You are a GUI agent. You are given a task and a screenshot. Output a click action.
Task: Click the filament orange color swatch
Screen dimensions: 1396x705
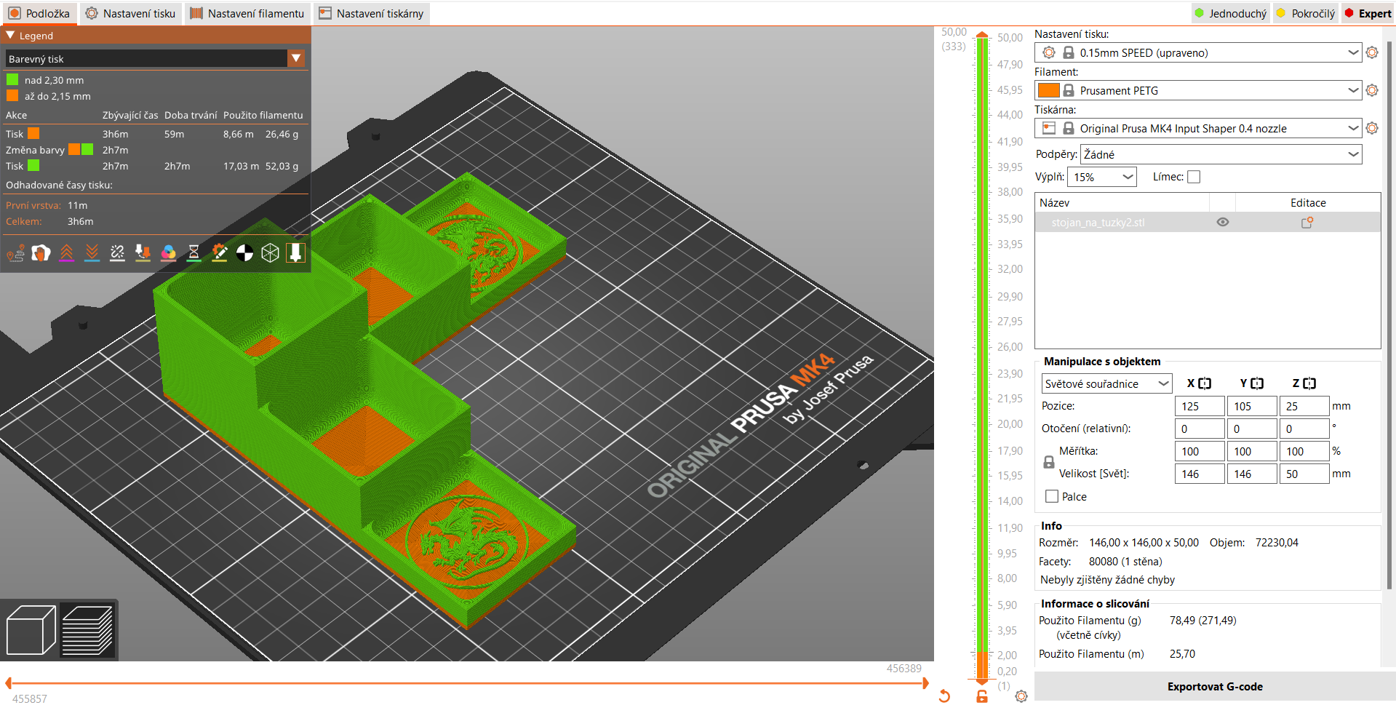(1048, 90)
